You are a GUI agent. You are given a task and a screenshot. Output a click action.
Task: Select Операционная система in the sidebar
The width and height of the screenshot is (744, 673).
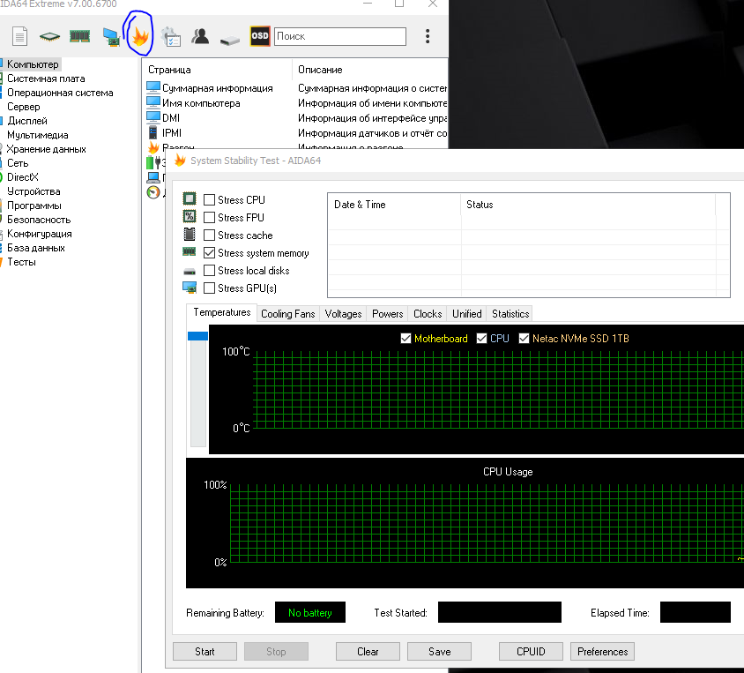60,93
